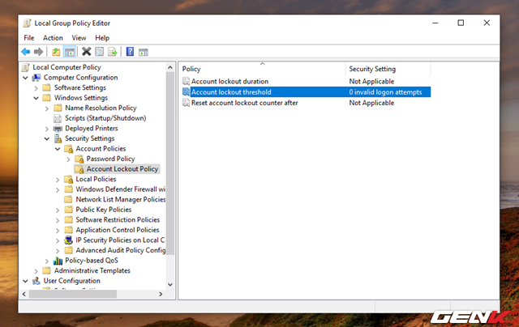Toggle Show/Hide Console Tree icon
Screen dimensions: 519x327
(x=69, y=52)
